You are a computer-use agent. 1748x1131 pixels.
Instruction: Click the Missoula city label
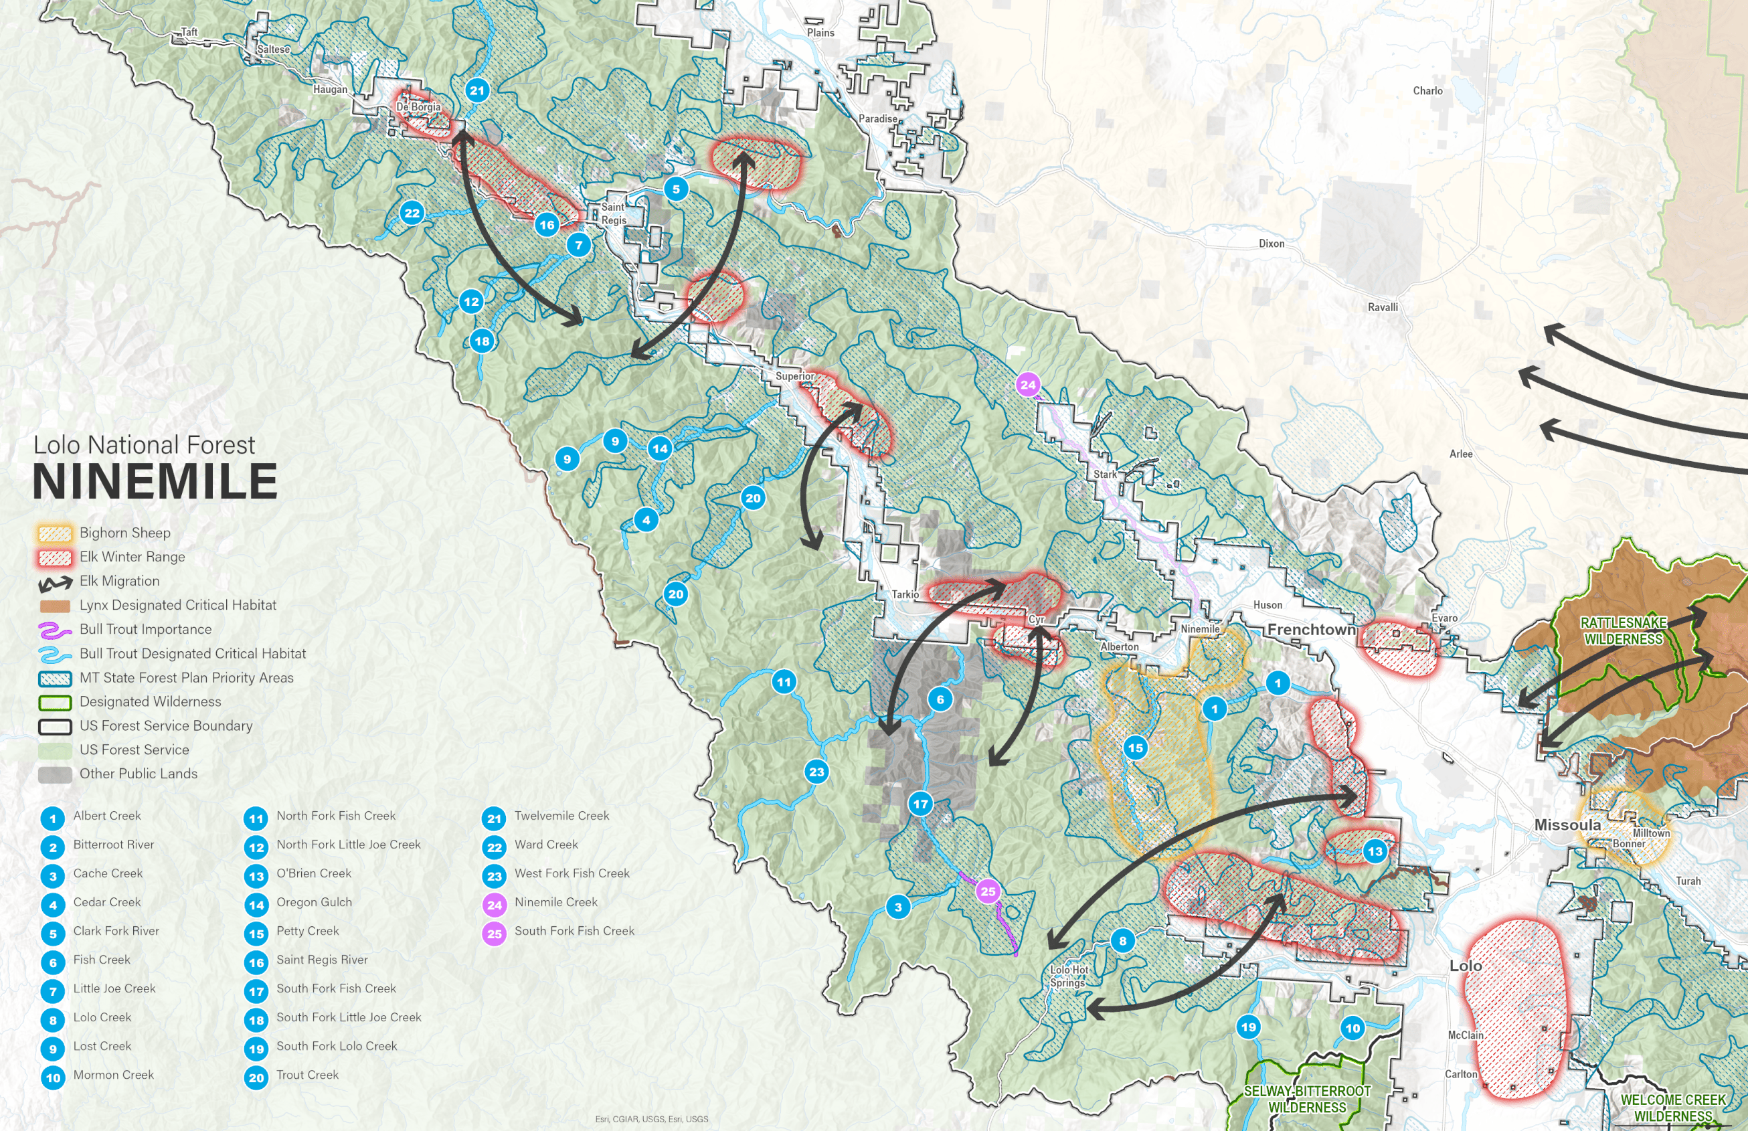pyautogui.click(x=1567, y=824)
